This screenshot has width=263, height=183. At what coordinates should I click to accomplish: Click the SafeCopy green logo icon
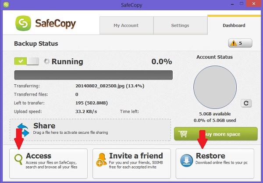[x=23, y=23]
